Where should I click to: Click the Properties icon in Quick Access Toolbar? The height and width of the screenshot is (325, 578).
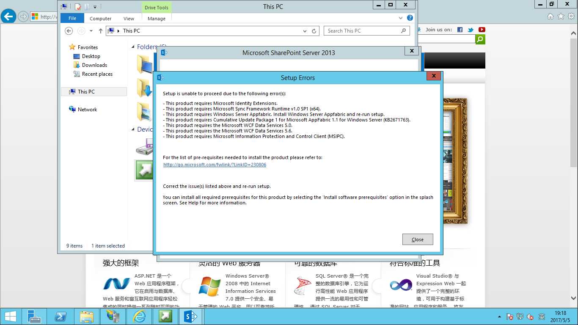coord(77,7)
